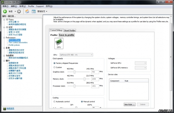Switch to Stored Profiles tab
Image resolution: width=174 pixels, height=113 pixels.
coord(70,31)
